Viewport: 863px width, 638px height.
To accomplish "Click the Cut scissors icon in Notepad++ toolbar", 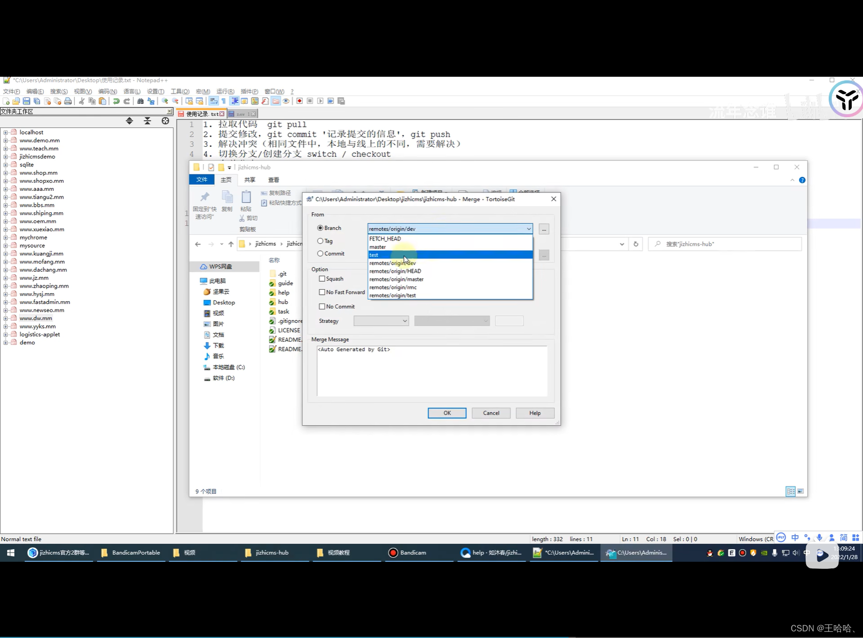I will coord(81,101).
